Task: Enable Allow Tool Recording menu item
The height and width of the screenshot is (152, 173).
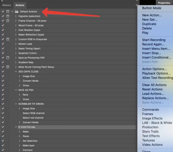Action: point(158,78)
